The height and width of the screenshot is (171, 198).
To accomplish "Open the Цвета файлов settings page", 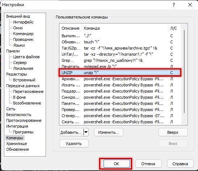I will point(26,57).
